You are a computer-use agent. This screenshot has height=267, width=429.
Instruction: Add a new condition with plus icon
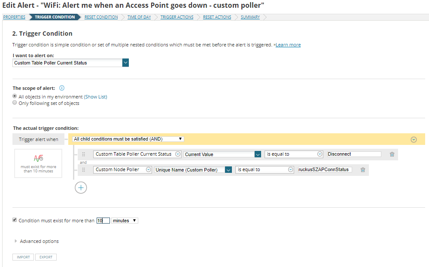81,187
